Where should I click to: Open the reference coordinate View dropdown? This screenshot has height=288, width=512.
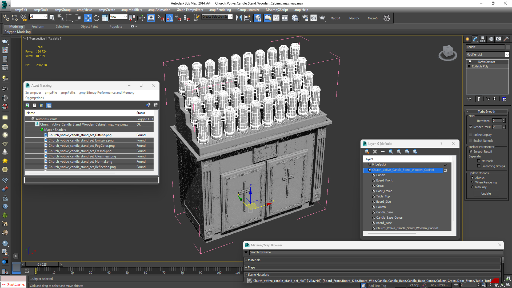pos(118,17)
